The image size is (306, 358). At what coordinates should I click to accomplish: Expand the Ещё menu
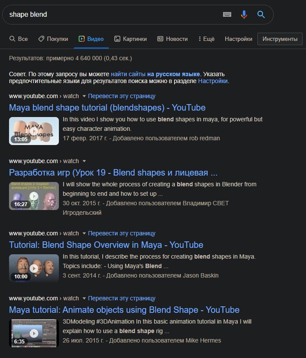point(206,39)
